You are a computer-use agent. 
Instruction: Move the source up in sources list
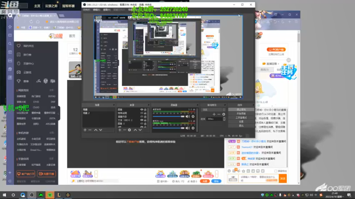(x=135, y=130)
